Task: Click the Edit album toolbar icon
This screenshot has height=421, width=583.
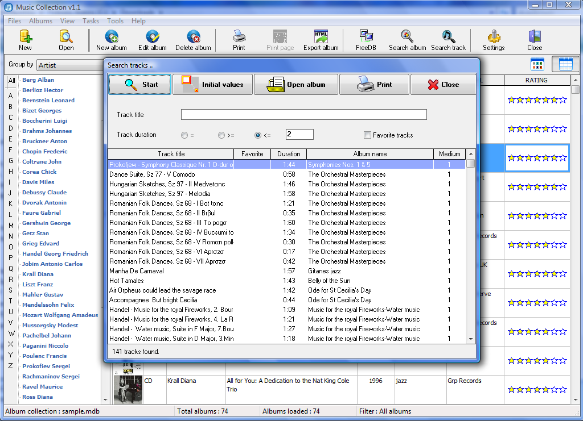Action: (152, 40)
